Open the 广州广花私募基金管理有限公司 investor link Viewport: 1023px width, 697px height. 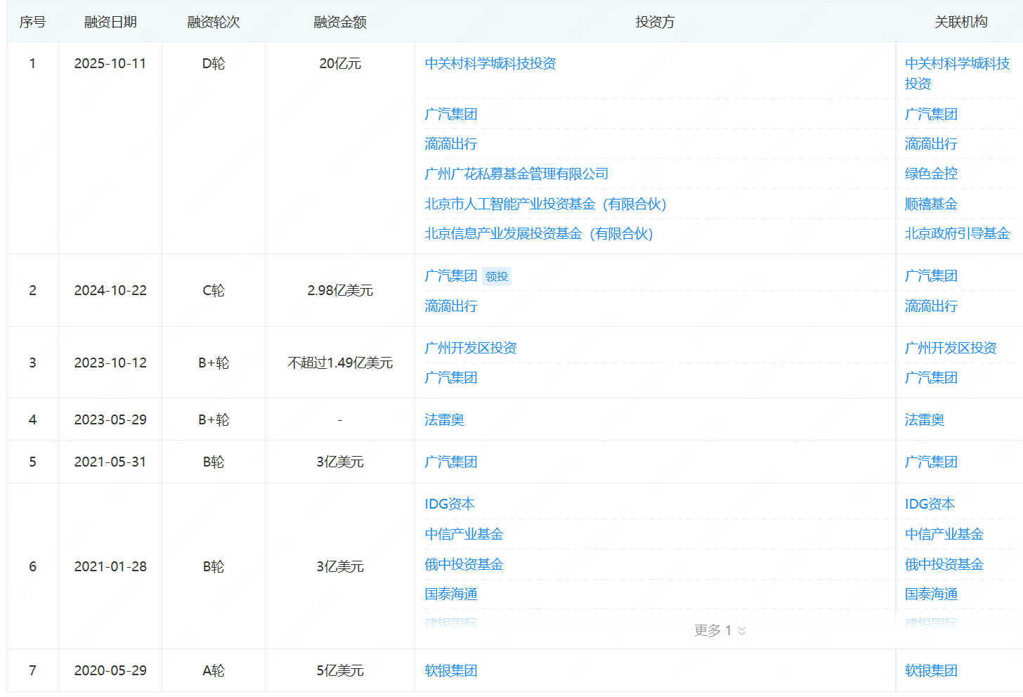pos(516,174)
